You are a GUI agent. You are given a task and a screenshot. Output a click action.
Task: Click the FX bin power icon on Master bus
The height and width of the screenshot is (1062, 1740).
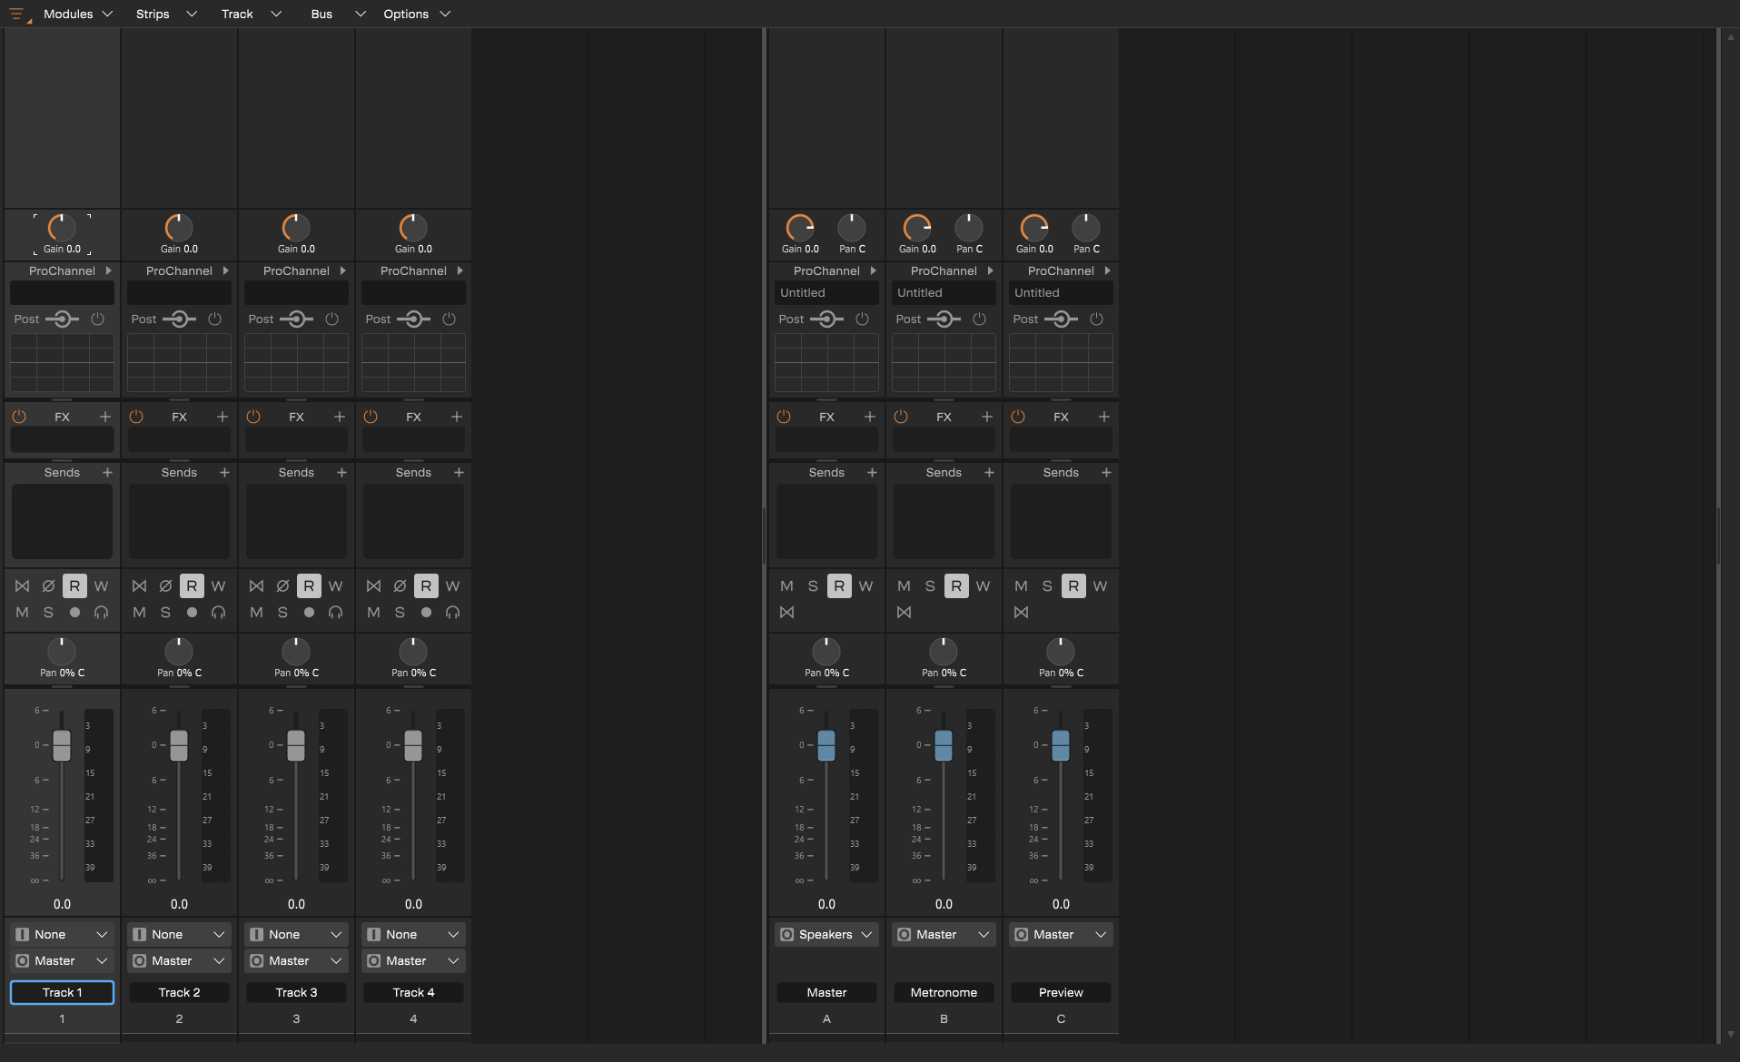(784, 417)
